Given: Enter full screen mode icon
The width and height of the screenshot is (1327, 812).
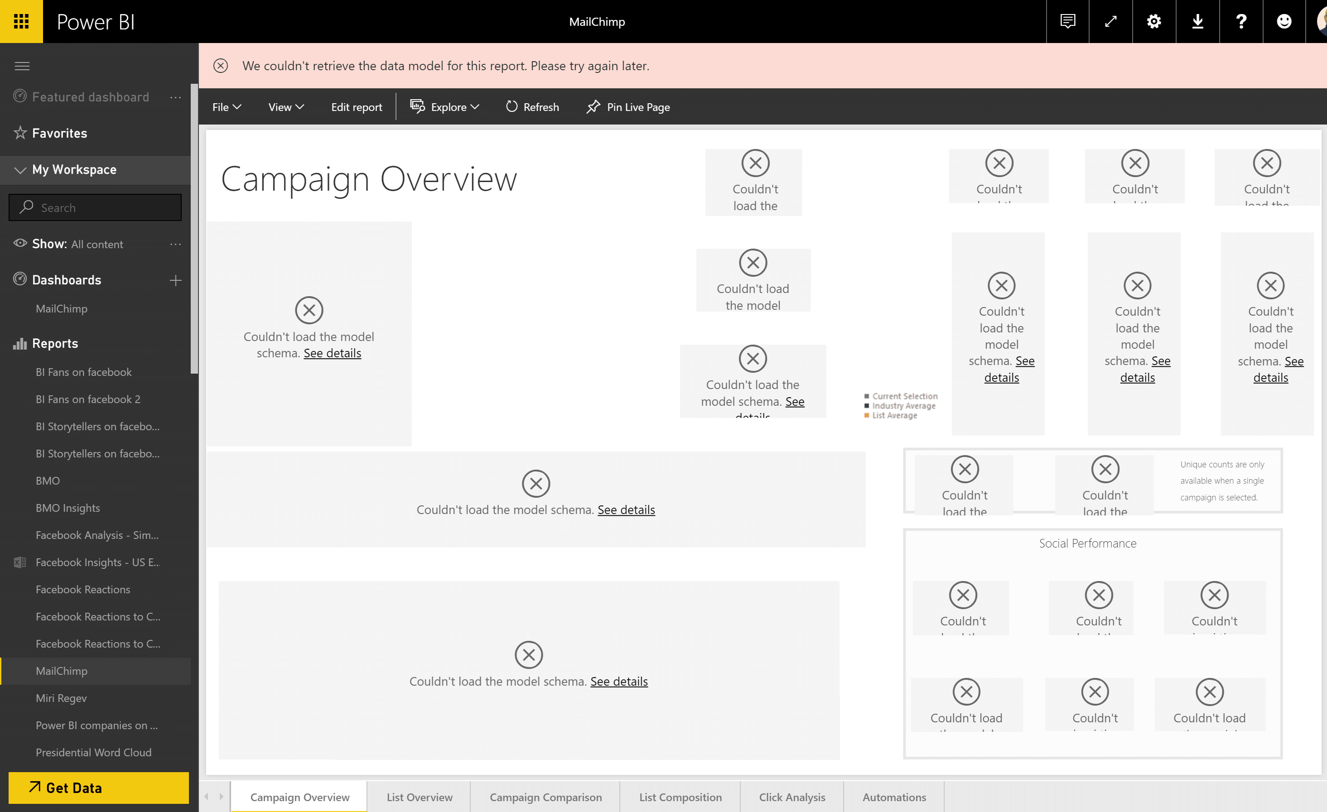Looking at the screenshot, I should (1110, 22).
